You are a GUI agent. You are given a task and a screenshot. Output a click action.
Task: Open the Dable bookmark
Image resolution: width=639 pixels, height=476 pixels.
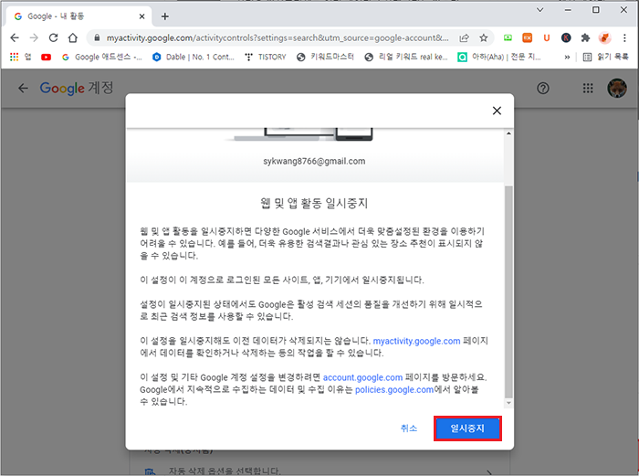point(194,58)
